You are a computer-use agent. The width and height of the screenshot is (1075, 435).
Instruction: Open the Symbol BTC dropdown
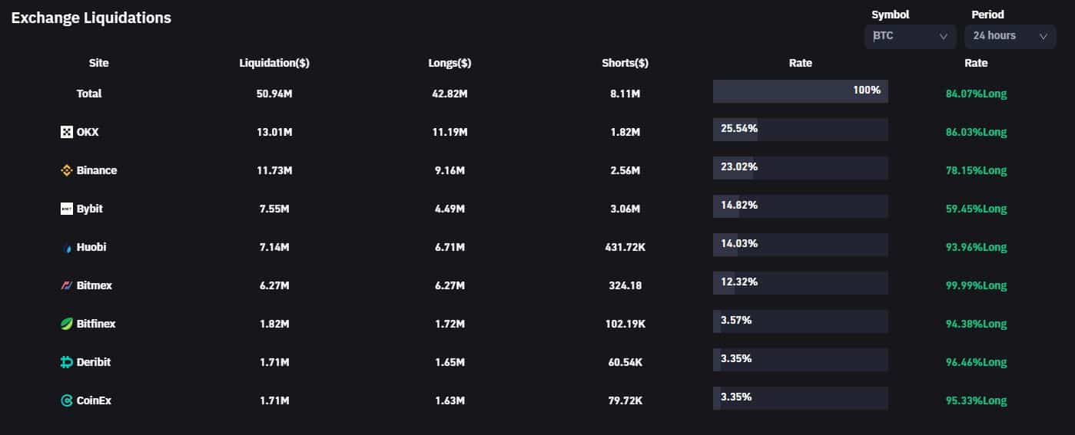click(x=910, y=36)
